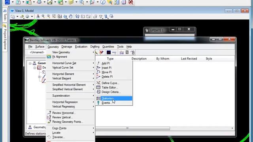Click the Copy View icon in View 1
Screen dimensions: 253x142
[x=95, y=17]
